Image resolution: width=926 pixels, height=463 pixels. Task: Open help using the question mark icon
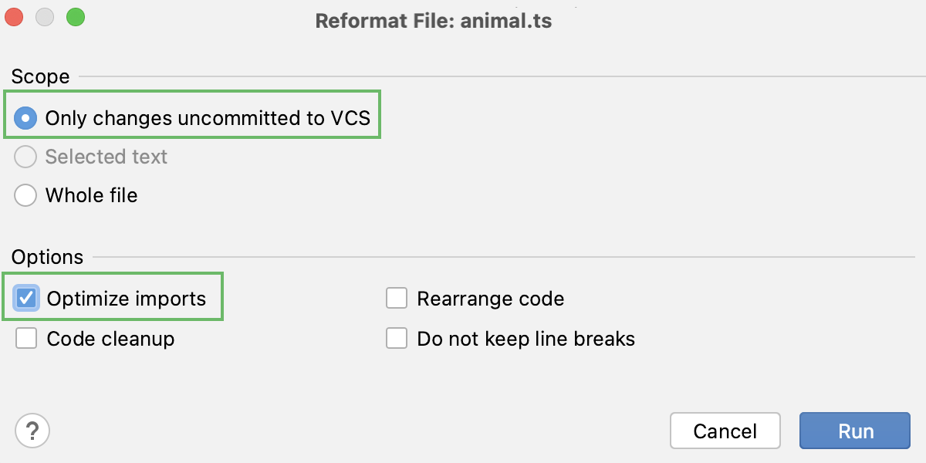(x=32, y=431)
